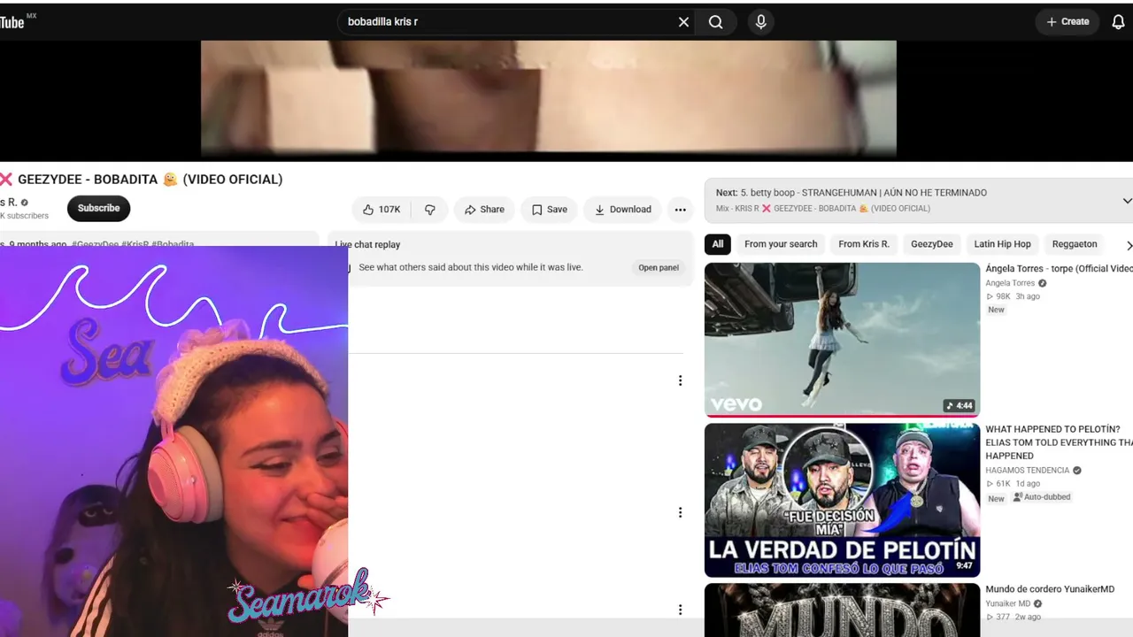Select the 'From your search' chip
Image resolution: width=1133 pixels, height=637 pixels.
click(781, 244)
